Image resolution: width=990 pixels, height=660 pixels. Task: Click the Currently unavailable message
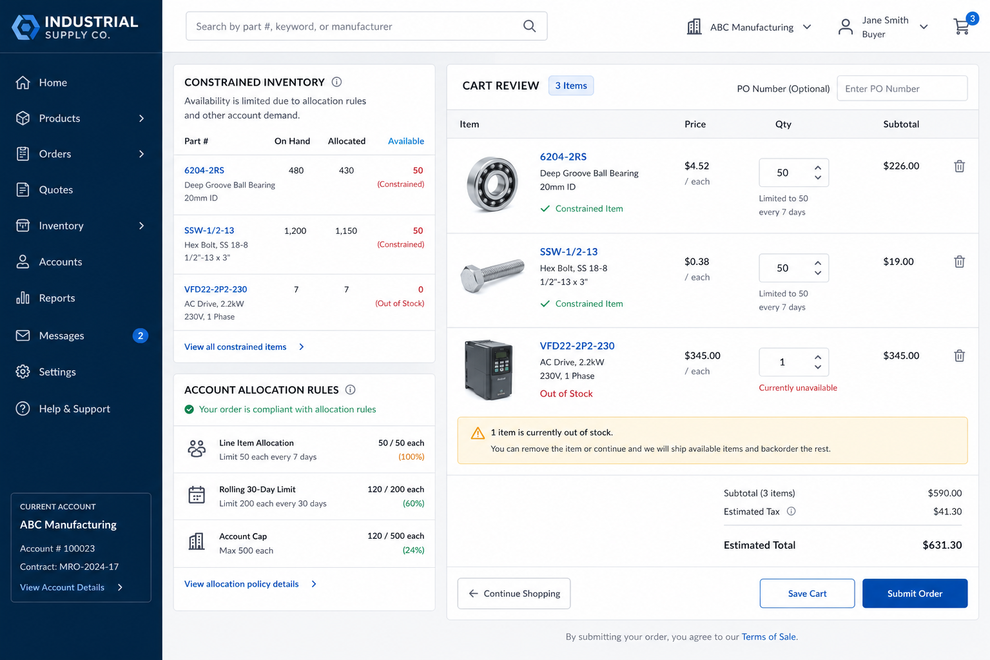798,388
